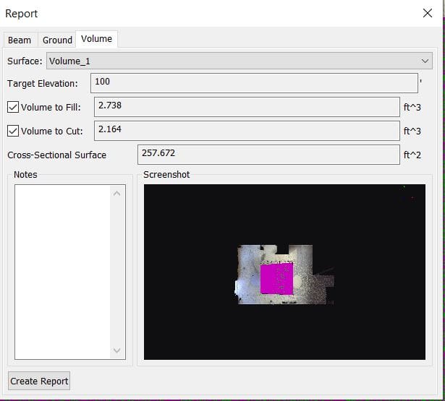Close the Report dialog
This screenshot has height=401, width=445.
[x=428, y=13]
